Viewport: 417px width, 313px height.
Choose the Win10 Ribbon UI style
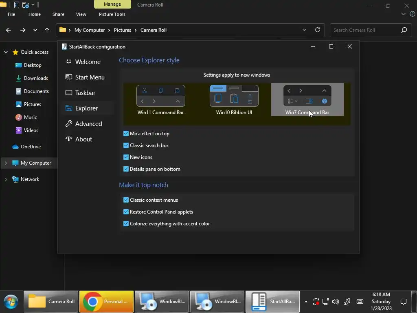[x=234, y=100]
